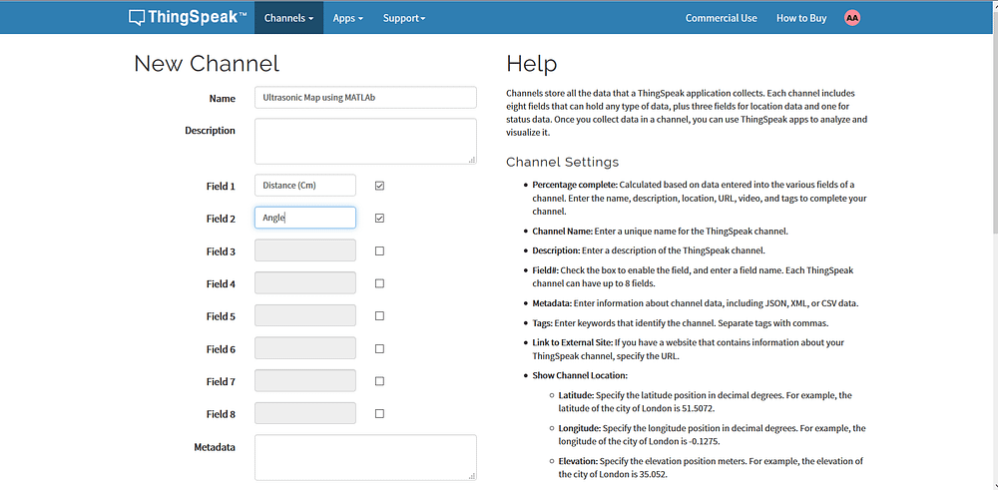Click the channel Name input field
This screenshot has height=490, width=998.
[365, 98]
